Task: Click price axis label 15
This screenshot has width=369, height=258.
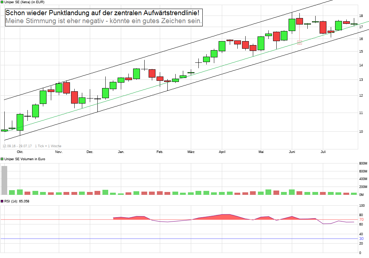Action: pyautogui.click(x=361, y=52)
